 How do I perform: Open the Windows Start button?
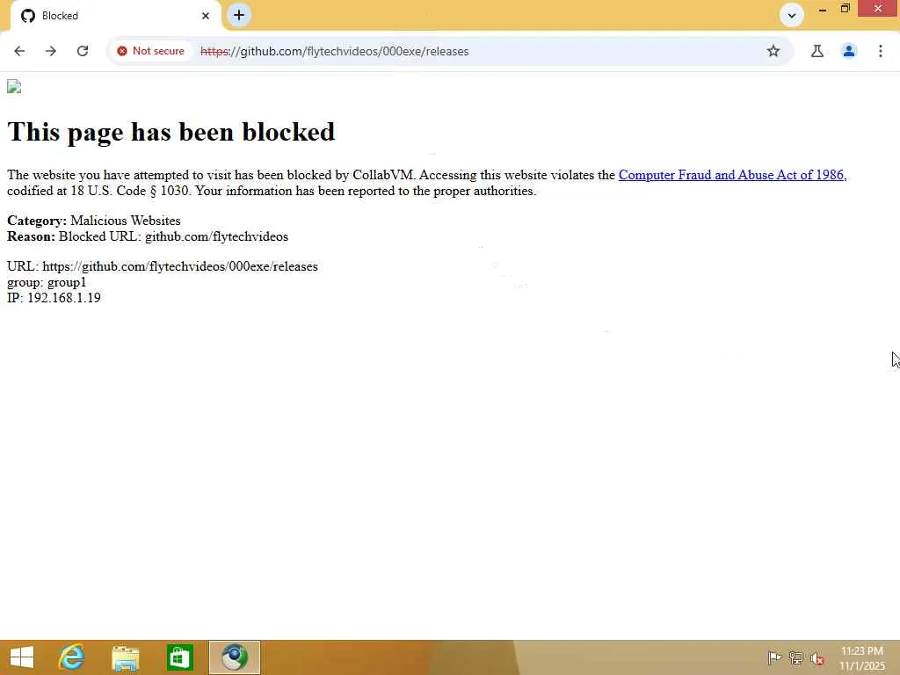[22, 657]
